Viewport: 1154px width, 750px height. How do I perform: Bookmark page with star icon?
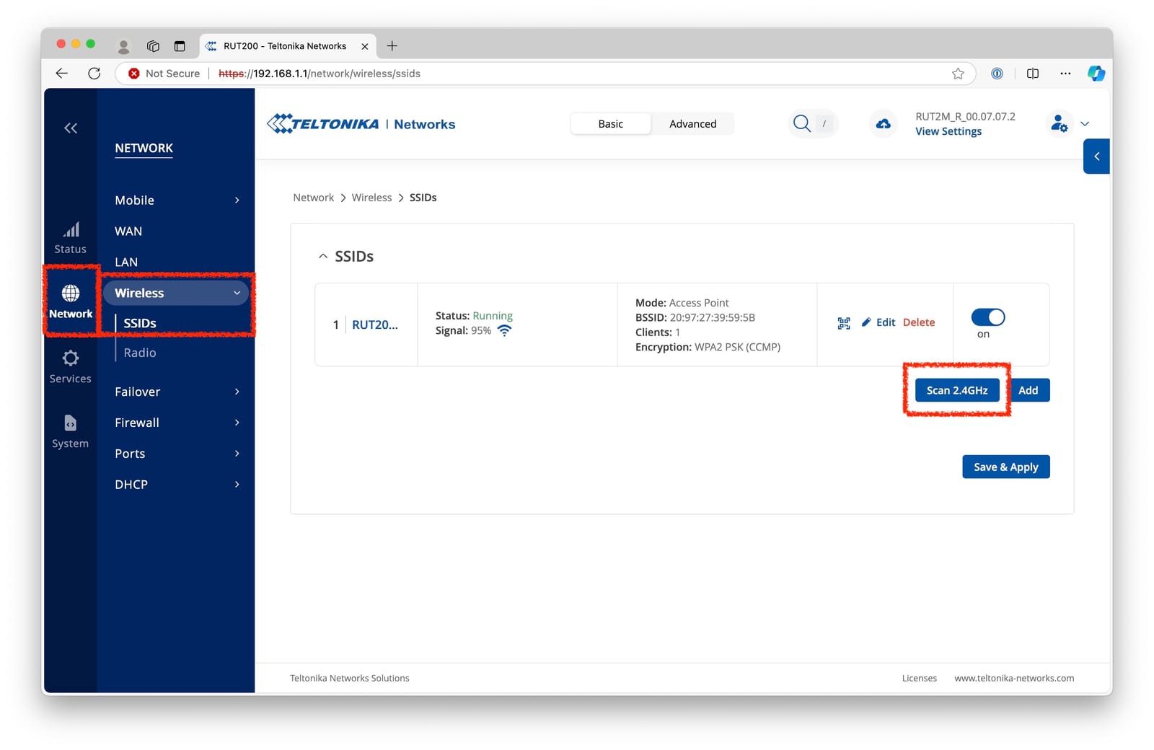pyautogui.click(x=958, y=74)
